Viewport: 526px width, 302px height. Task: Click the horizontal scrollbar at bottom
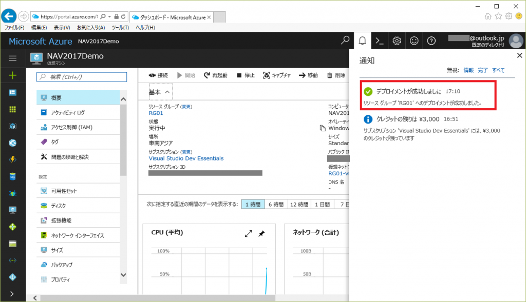pyautogui.click(x=157, y=298)
